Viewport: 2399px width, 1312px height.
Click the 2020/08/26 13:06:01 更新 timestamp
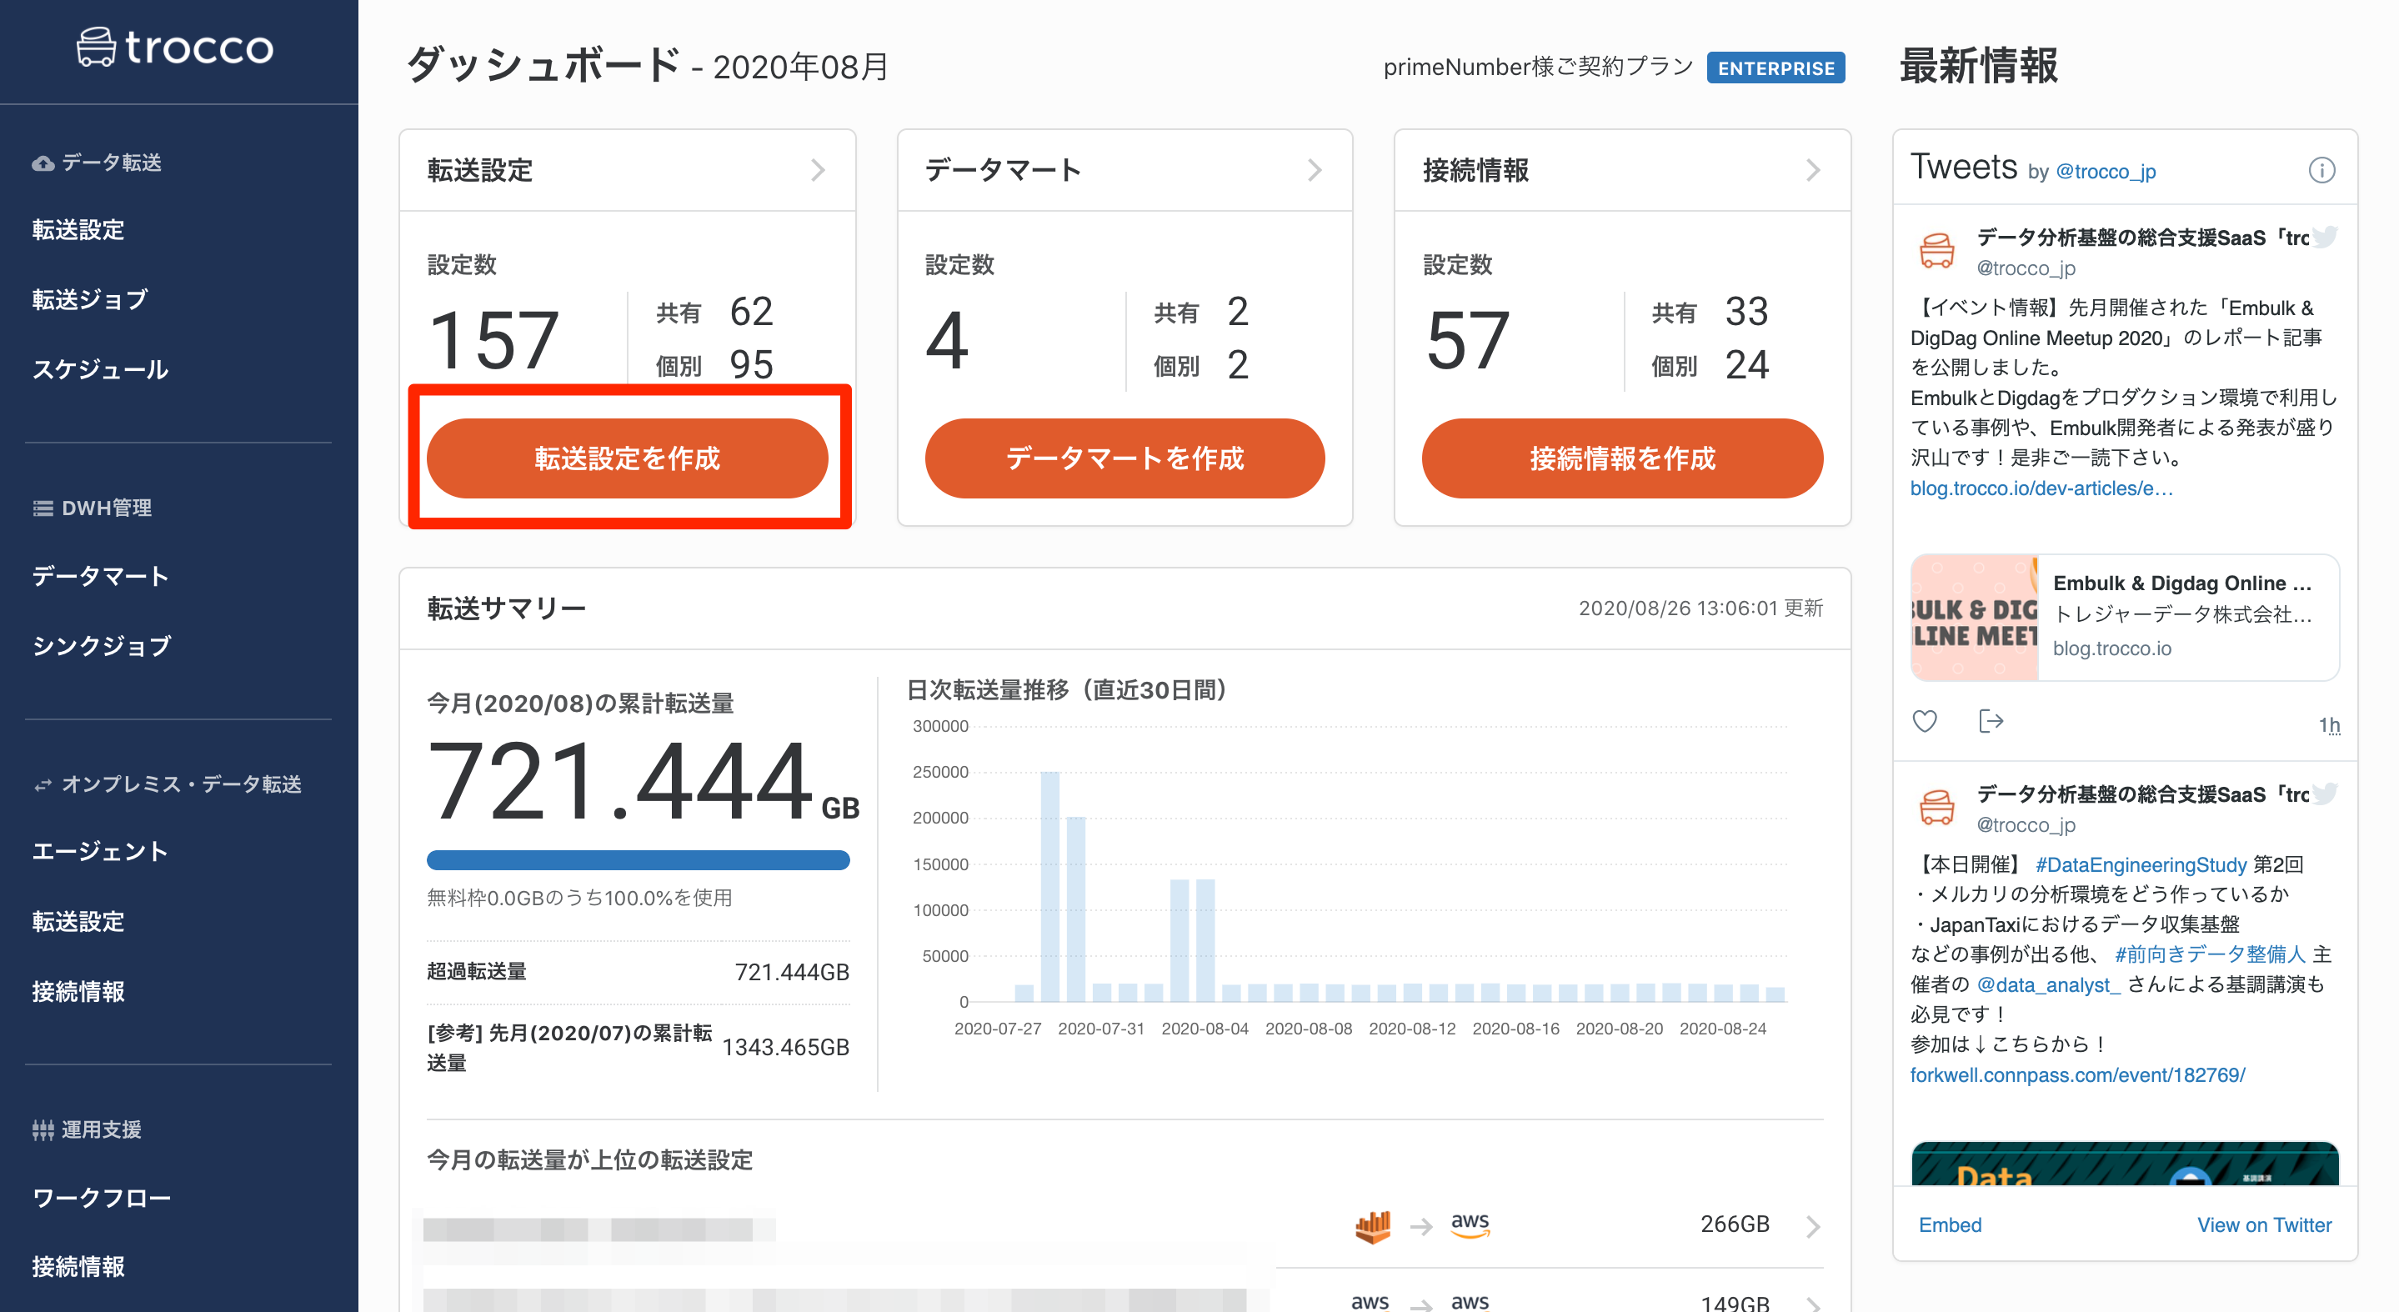pos(1700,608)
